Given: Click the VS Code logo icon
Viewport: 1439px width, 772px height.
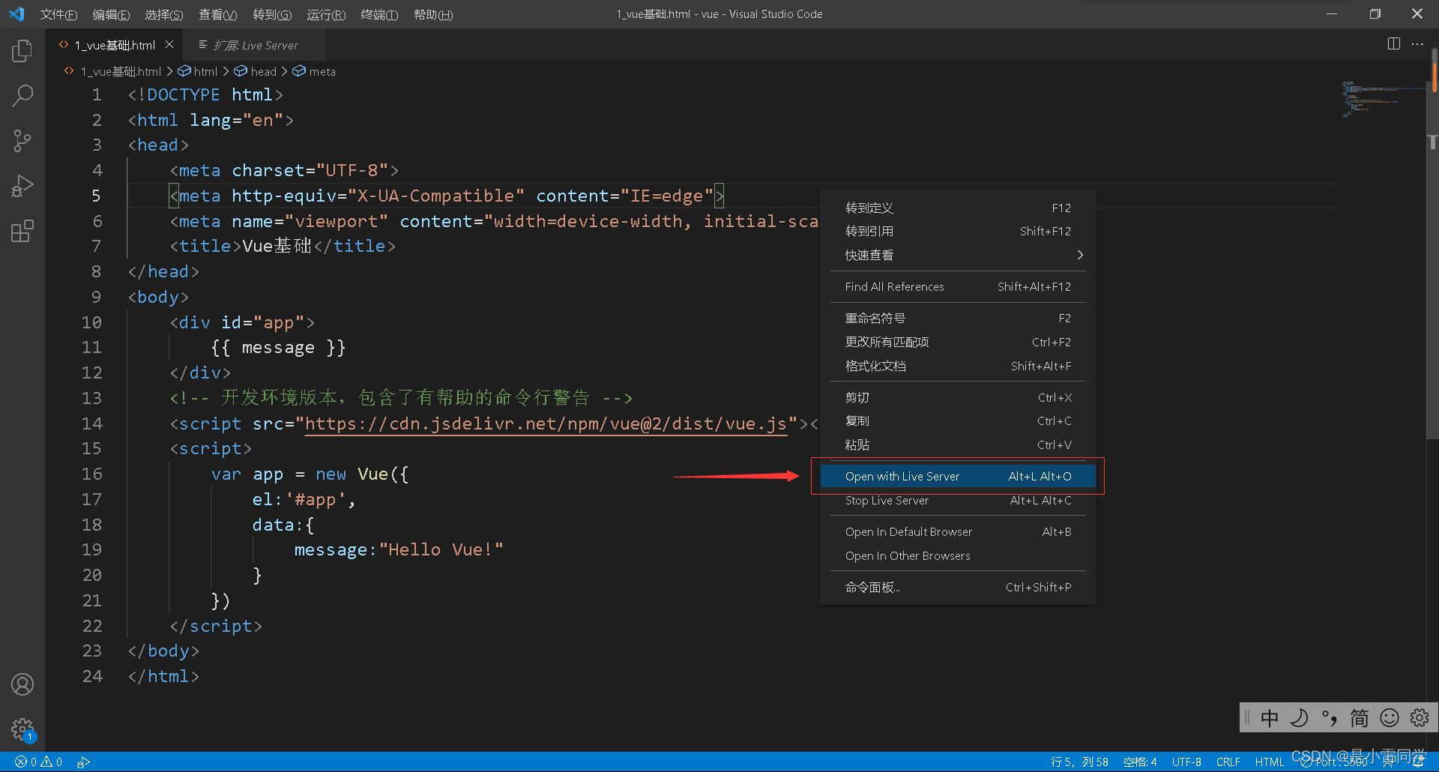Looking at the screenshot, I should pyautogui.click(x=16, y=14).
